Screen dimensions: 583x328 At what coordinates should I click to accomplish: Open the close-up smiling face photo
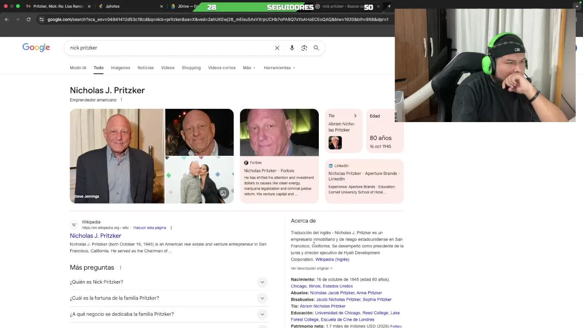pyautogui.click(x=199, y=132)
